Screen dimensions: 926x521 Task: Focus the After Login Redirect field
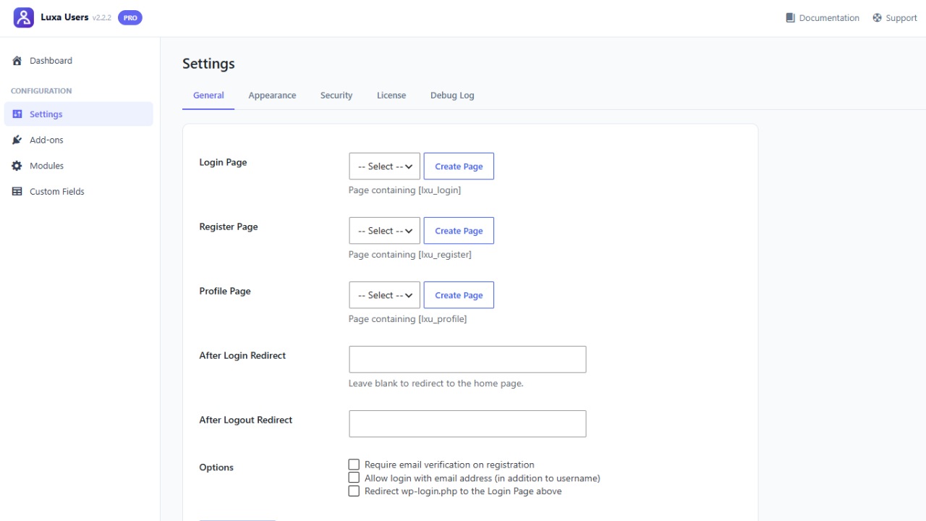[x=467, y=360]
